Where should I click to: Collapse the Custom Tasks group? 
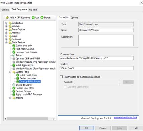[x=10, y=72]
